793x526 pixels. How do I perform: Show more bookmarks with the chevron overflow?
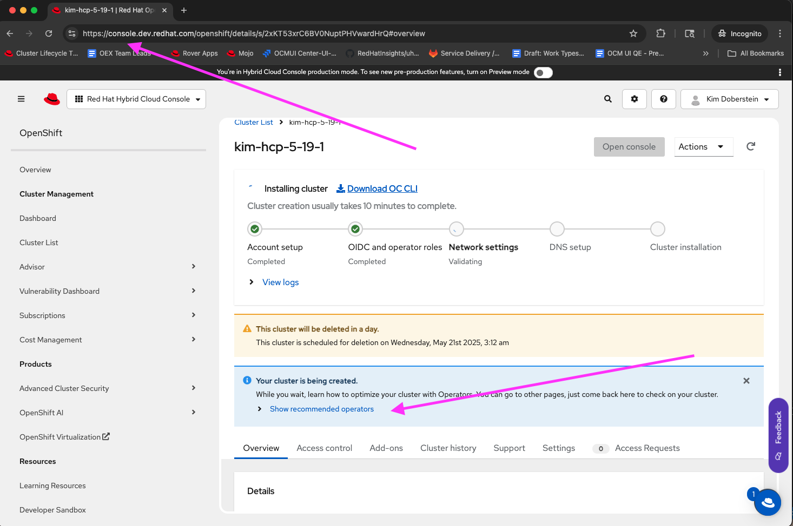tap(705, 53)
